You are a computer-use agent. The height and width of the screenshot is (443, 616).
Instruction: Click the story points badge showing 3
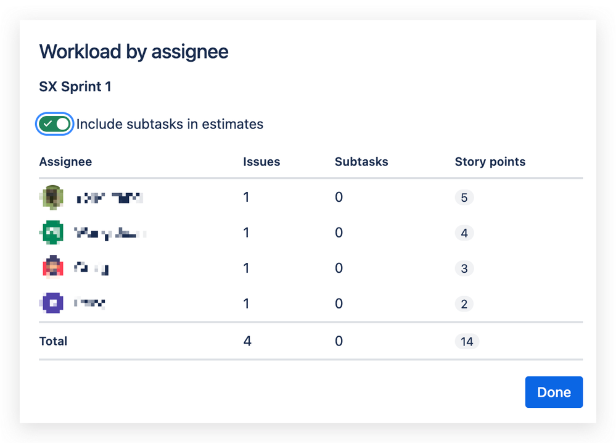click(x=464, y=268)
